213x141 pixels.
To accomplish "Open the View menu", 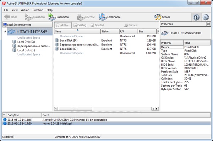I will click(15, 10).
